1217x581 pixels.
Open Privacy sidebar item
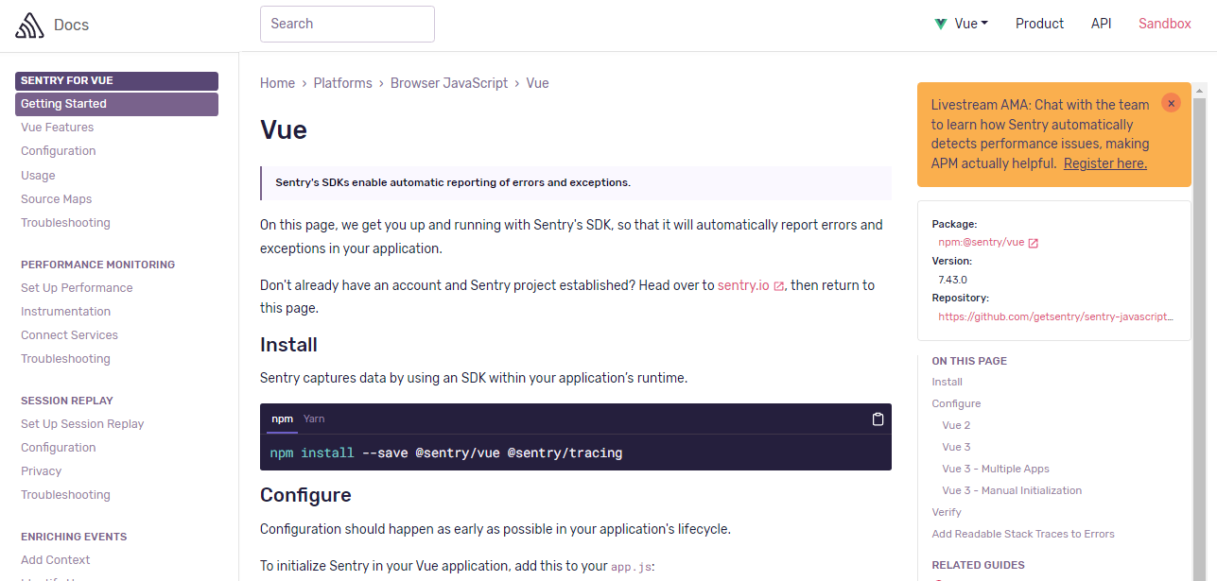pyautogui.click(x=41, y=471)
